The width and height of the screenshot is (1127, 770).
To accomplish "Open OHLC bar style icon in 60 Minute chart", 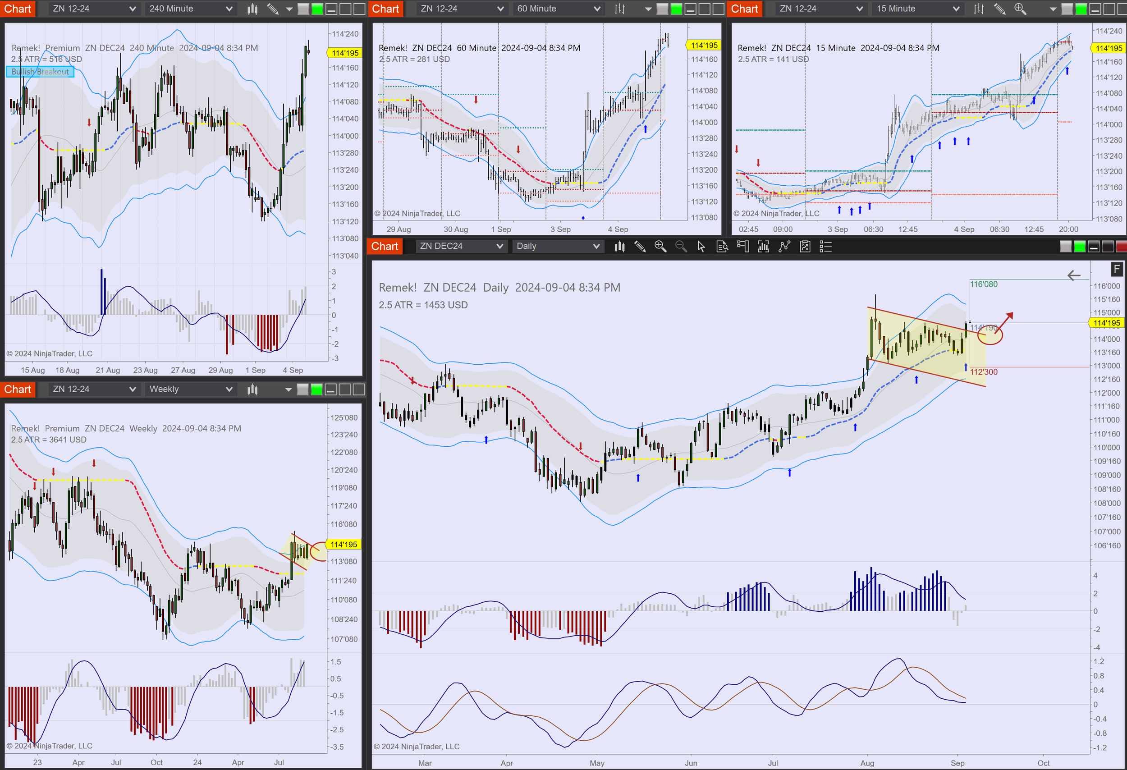I will (x=620, y=9).
